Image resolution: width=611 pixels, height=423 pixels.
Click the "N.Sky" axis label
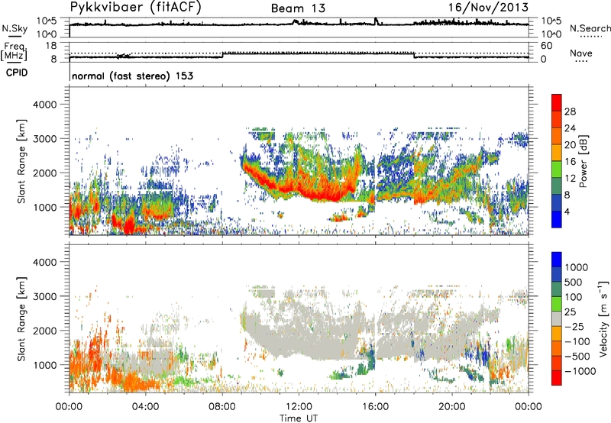pos(15,28)
